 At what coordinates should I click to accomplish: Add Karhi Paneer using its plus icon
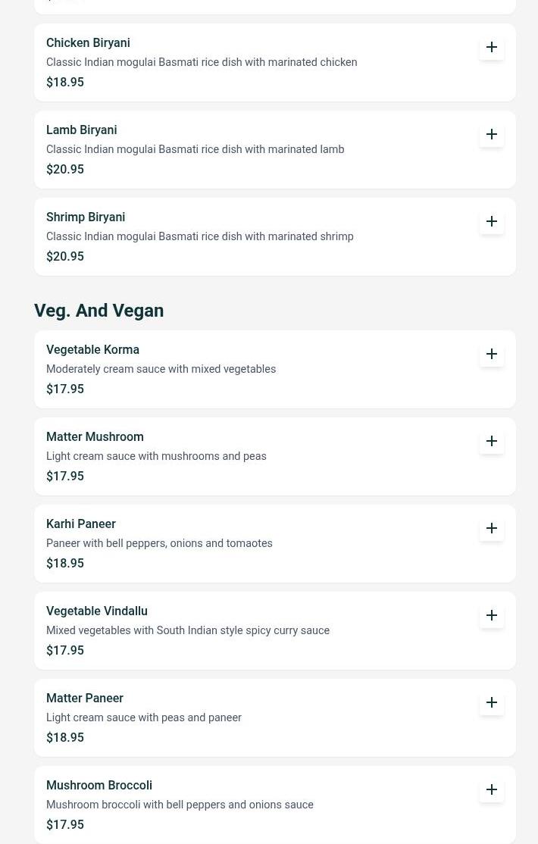click(x=492, y=528)
